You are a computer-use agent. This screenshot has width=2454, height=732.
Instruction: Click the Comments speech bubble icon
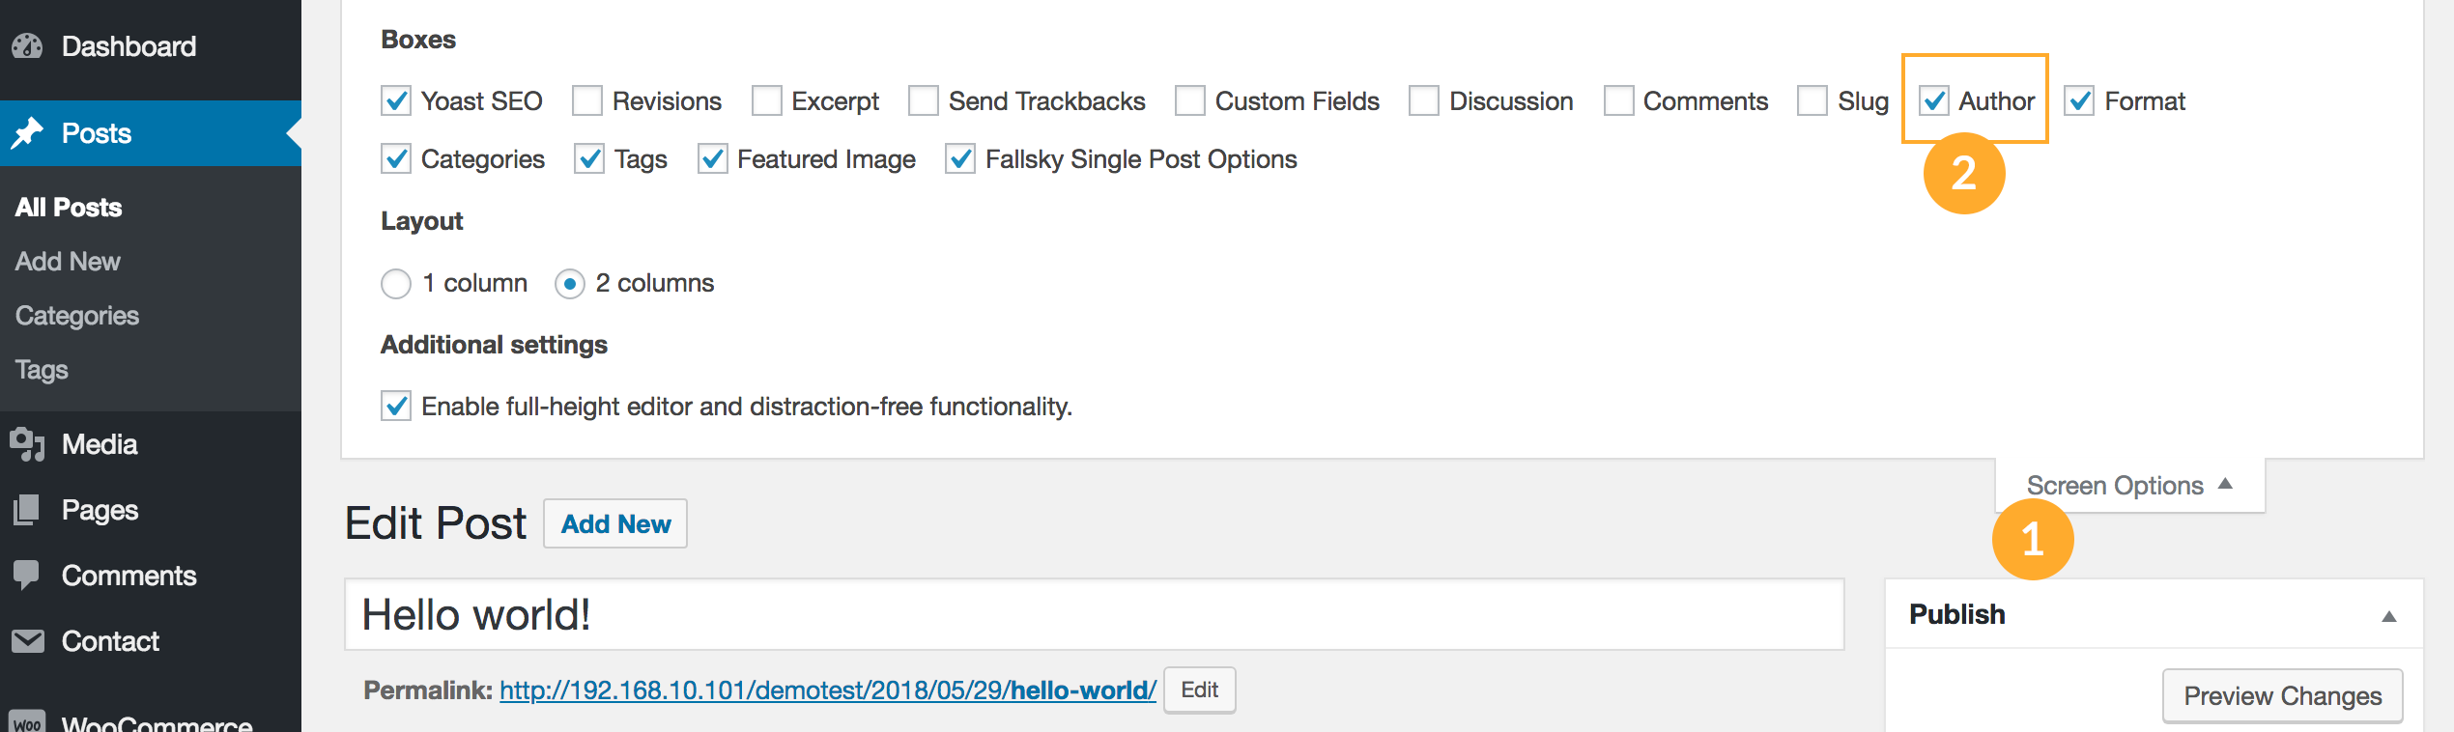tap(28, 576)
